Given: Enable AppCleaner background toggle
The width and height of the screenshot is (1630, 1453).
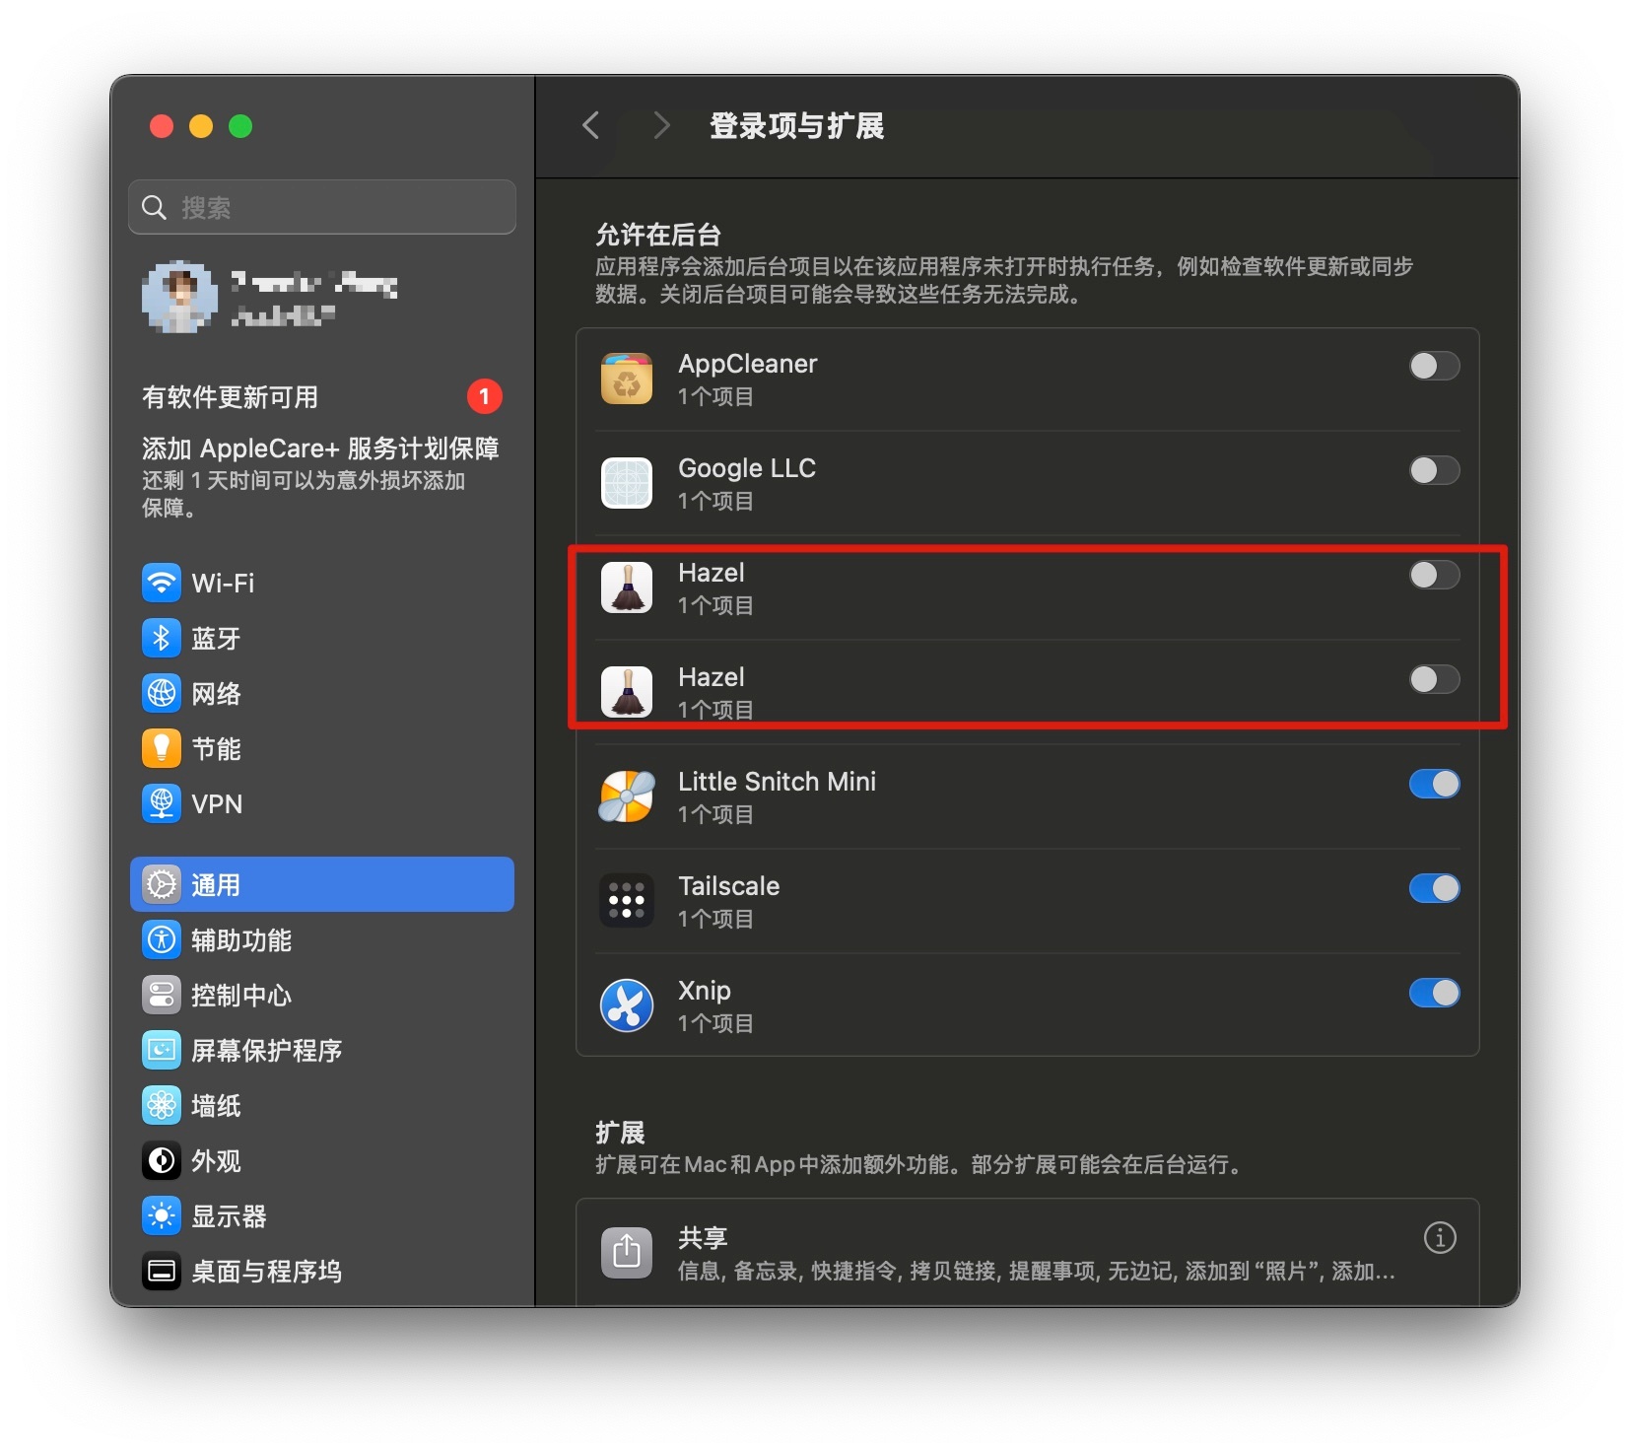Looking at the screenshot, I should click(1434, 366).
